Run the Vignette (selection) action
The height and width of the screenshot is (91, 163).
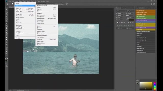(x=145, y=11)
